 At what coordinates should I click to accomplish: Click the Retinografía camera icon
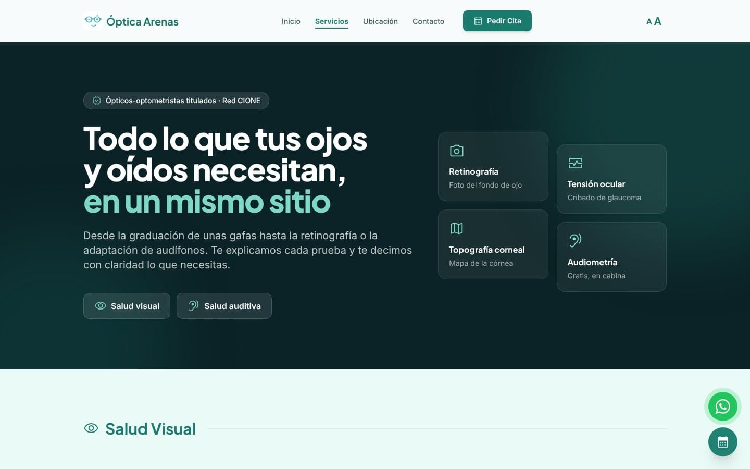(x=457, y=151)
